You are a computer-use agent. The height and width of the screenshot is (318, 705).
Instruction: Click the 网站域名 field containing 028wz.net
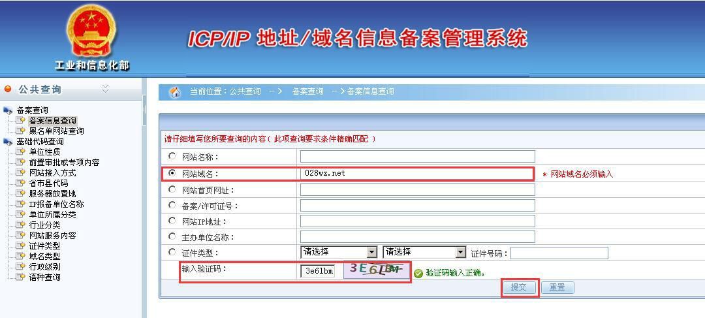(417, 173)
